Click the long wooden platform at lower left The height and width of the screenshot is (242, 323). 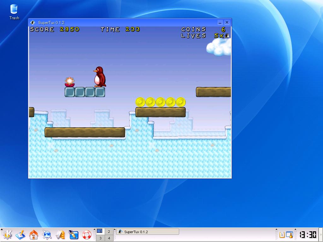pos(85,132)
